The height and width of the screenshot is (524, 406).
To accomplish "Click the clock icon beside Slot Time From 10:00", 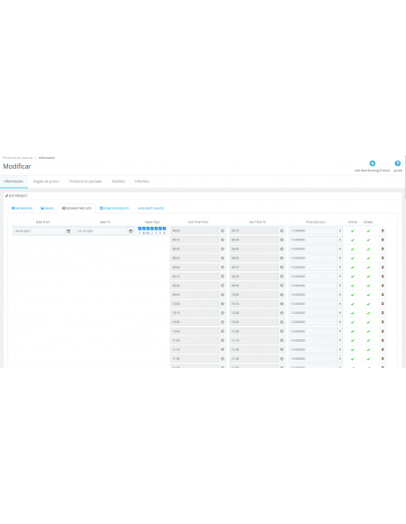I will [x=223, y=304].
